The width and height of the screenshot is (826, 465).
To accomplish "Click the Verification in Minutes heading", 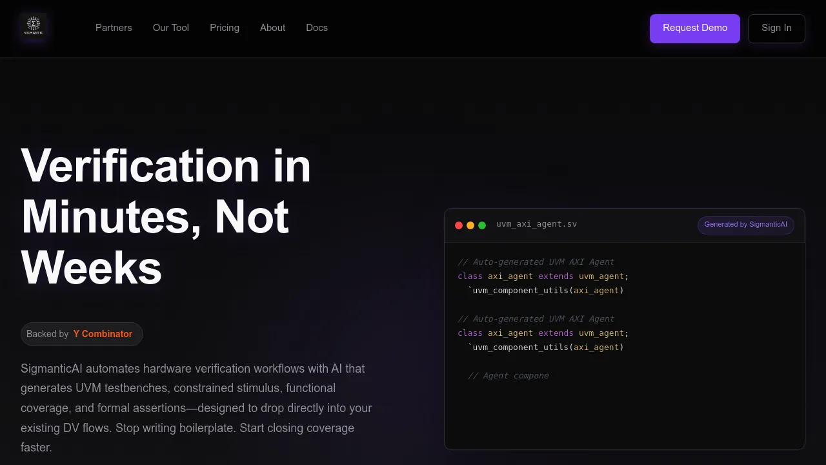I will [x=166, y=216].
